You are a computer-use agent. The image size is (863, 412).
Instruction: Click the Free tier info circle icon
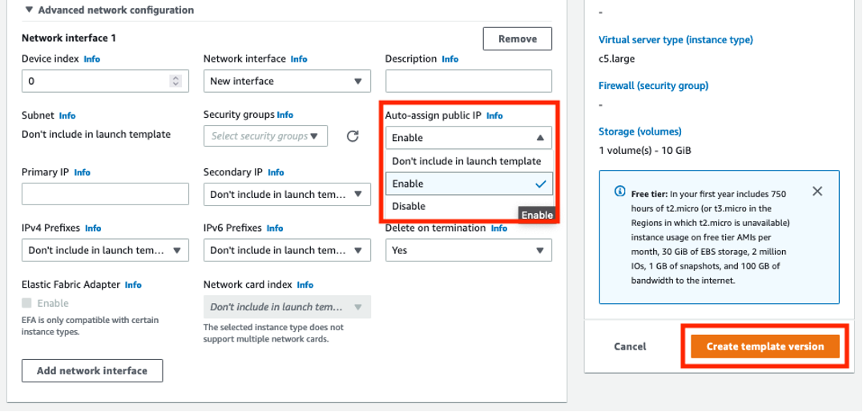(619, 192)
